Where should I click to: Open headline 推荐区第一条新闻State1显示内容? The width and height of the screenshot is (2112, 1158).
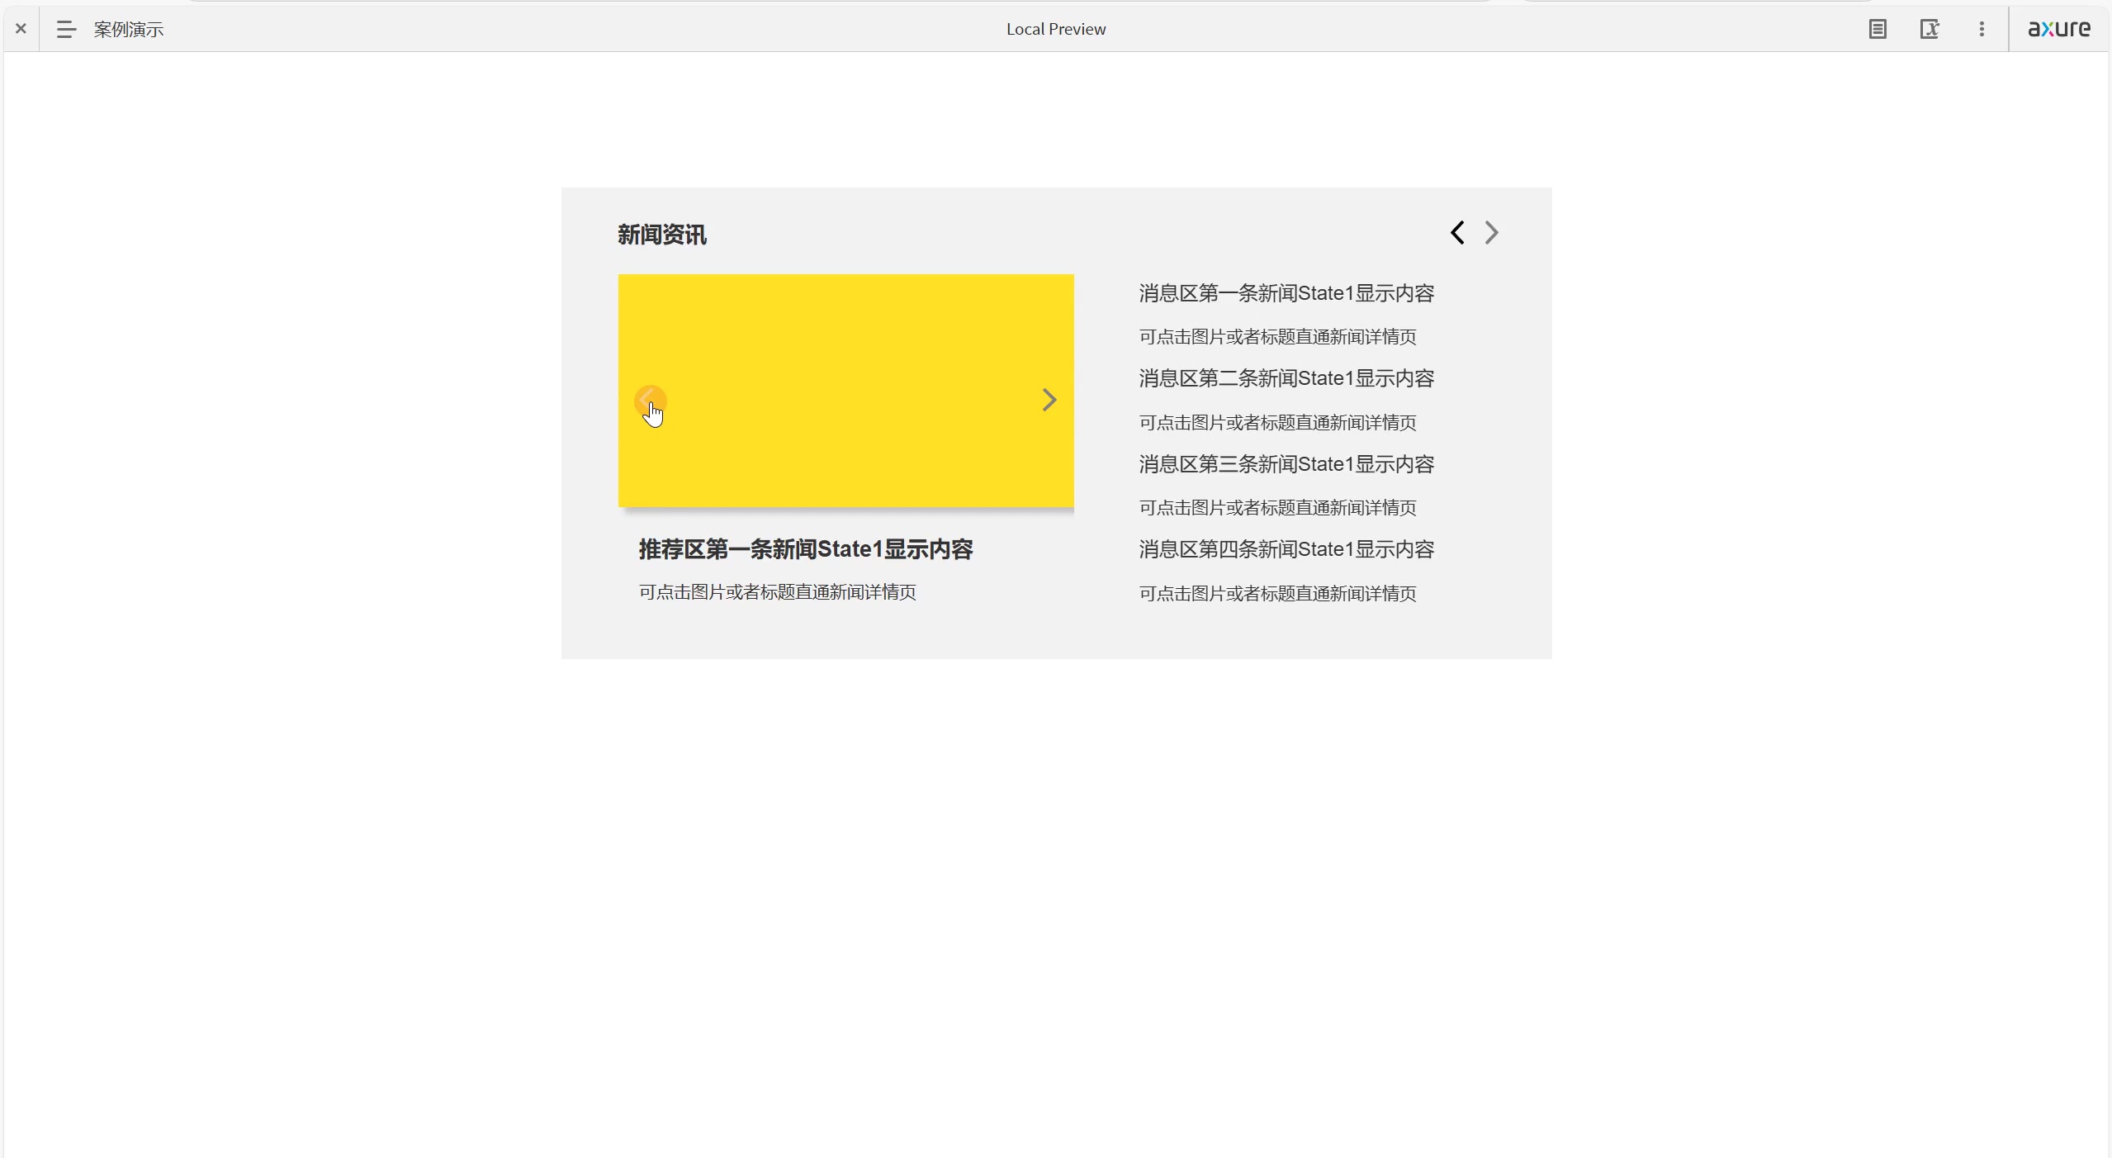[805, 550]
